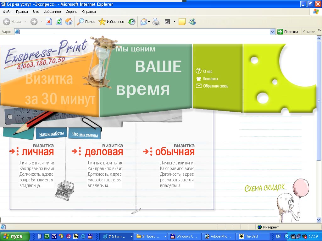Image resolution: width=322 pixels, height=241 pixels.
Task: Click the Схема скидок handwritten link
Action: (264, 188)
